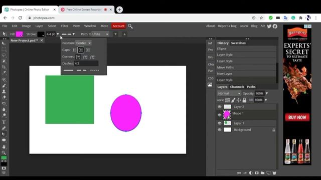Collapse the left toolbar arrows

pos(5,38)
